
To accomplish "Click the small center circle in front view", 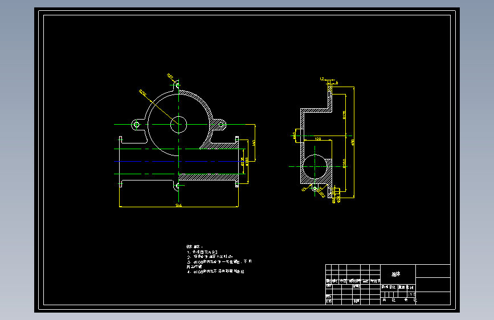I will (179, 124).
